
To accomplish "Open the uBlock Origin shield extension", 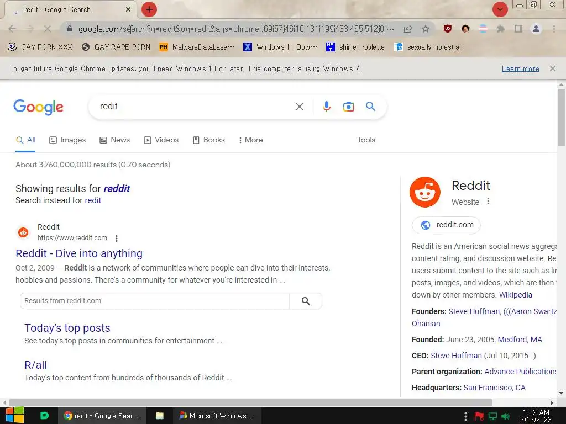I will coord(448,29).
